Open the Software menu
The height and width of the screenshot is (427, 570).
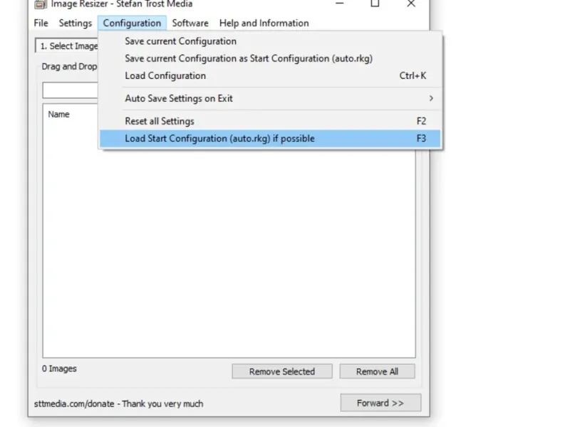coord(190,23)
